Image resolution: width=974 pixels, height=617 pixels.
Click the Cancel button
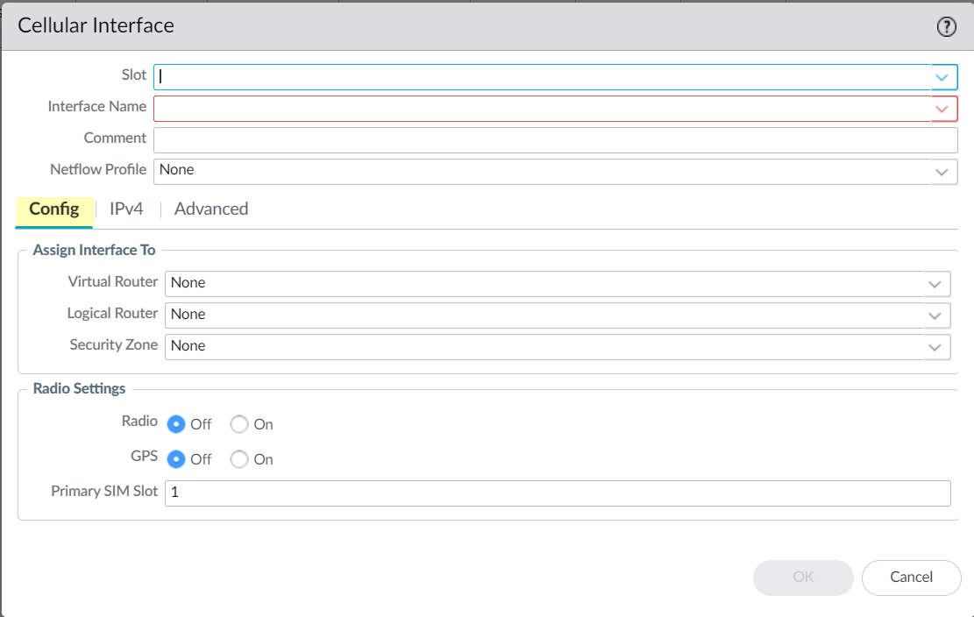pos(911,578)
